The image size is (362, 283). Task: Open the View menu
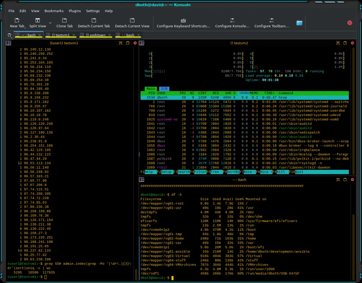coord(35,11)
